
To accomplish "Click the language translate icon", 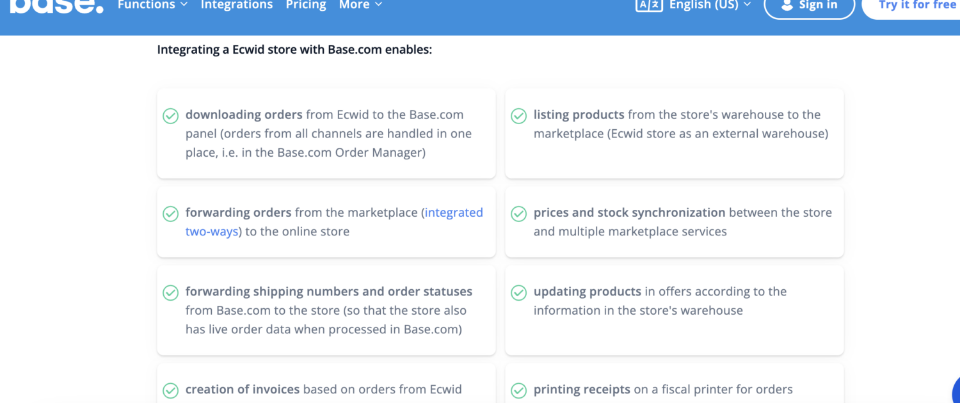I will point(649,5).
